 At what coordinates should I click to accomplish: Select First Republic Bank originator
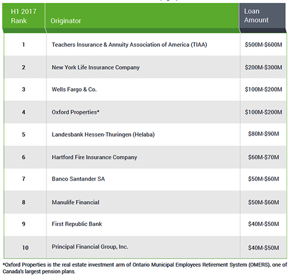click(77, 224)
